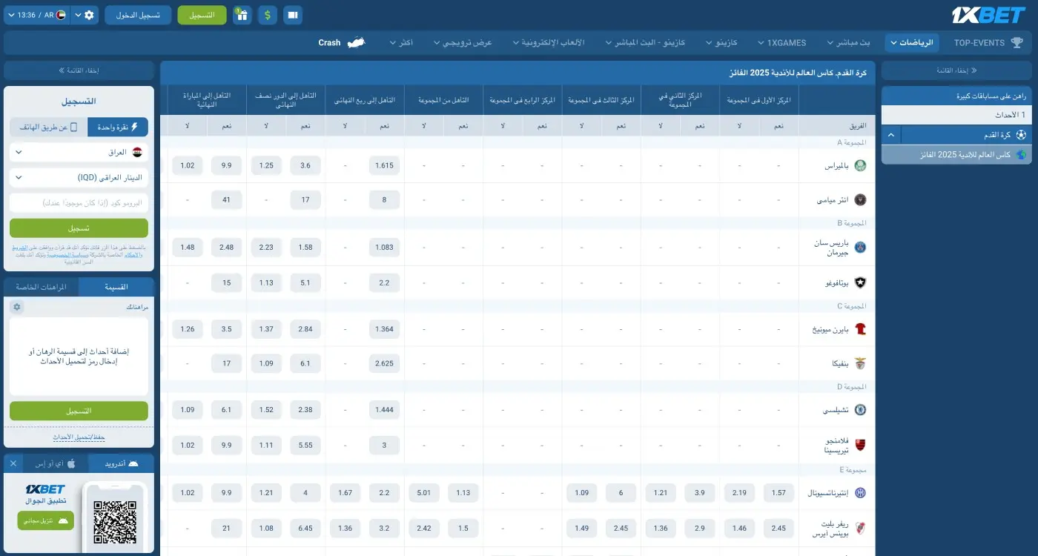This screenshot has height=556, width=1038.
Task: Close the mobile app promo panel
Action: click(x=13, y=463)
